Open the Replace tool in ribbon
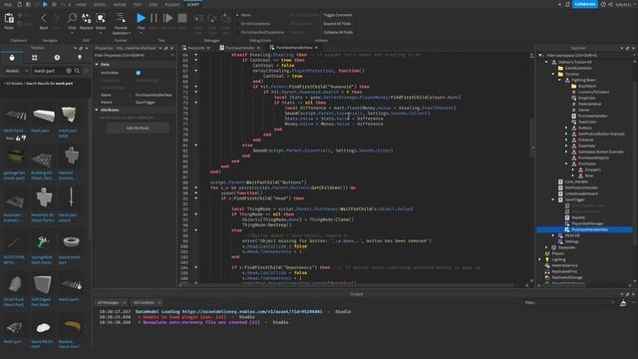638x359 pixels. (87, 18)
